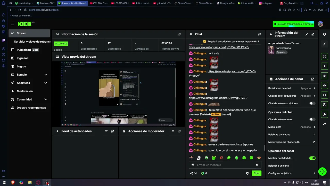Open Drops y recompensas in sidebar
Screen dimensions: 330x186
click(29, 108)
